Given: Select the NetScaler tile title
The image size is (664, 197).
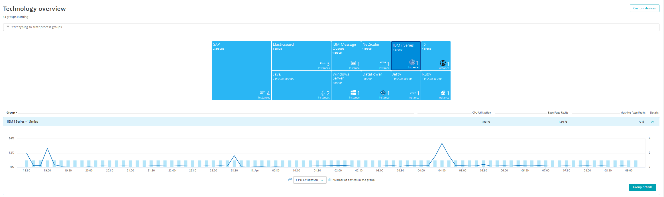Looking at the screenshot, I should (371, 44).
